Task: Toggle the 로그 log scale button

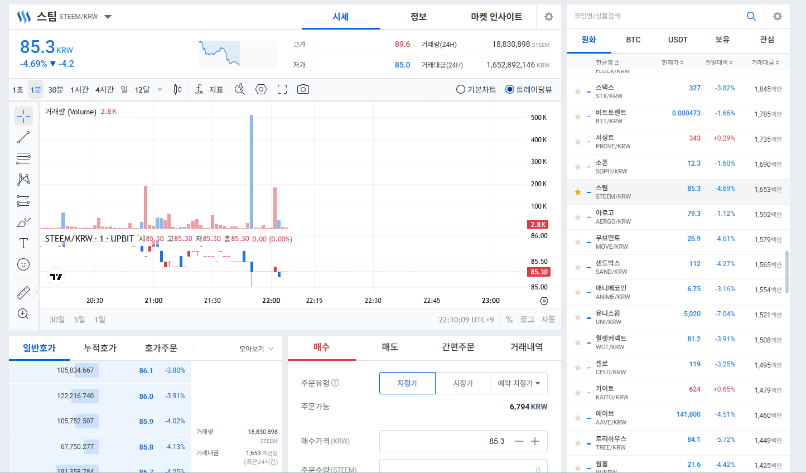Action: [527, 320]
